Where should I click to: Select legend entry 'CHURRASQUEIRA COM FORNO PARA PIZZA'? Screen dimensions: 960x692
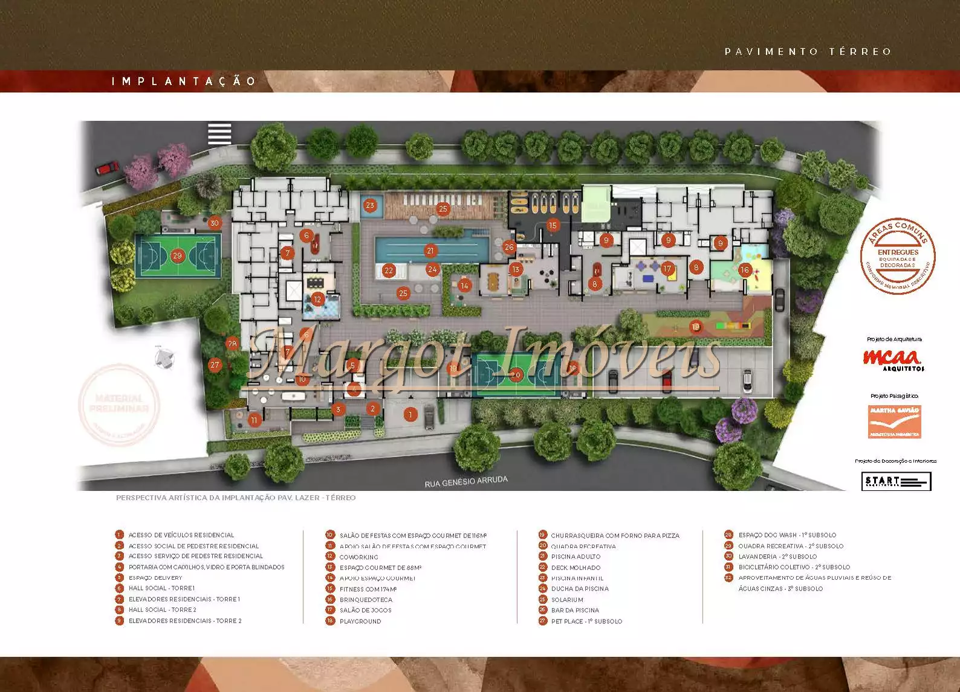pos(615,536)
